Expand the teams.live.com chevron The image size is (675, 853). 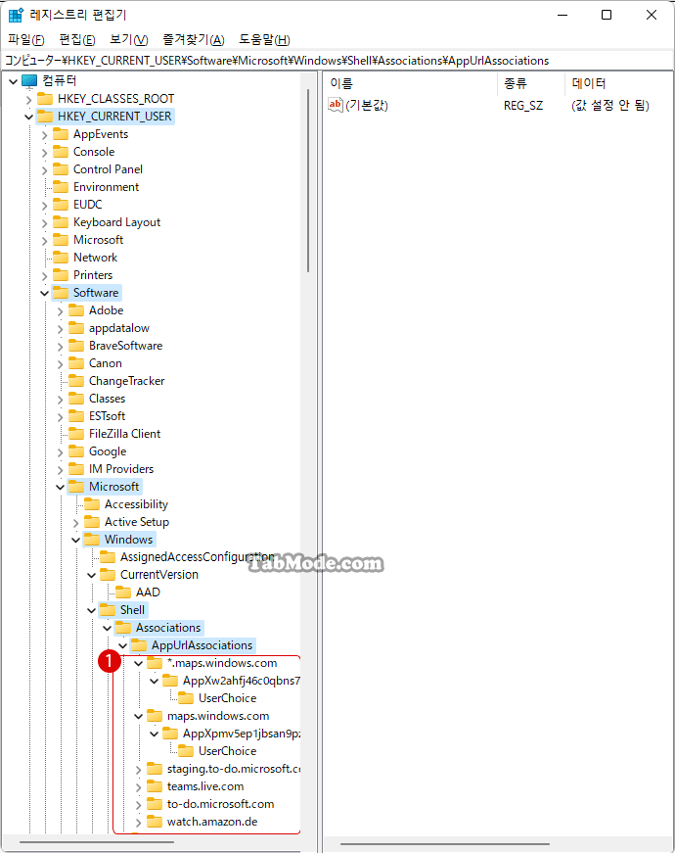click(x=139, y=787)
